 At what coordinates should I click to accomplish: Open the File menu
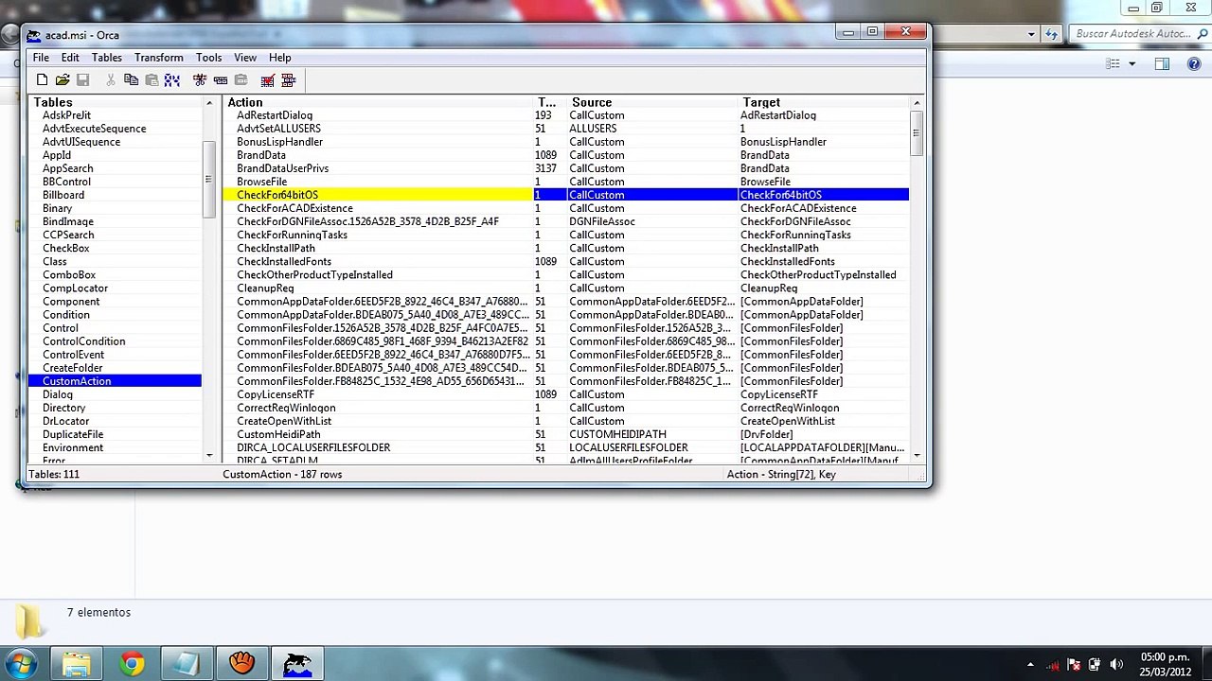click(x=41, y=58)
